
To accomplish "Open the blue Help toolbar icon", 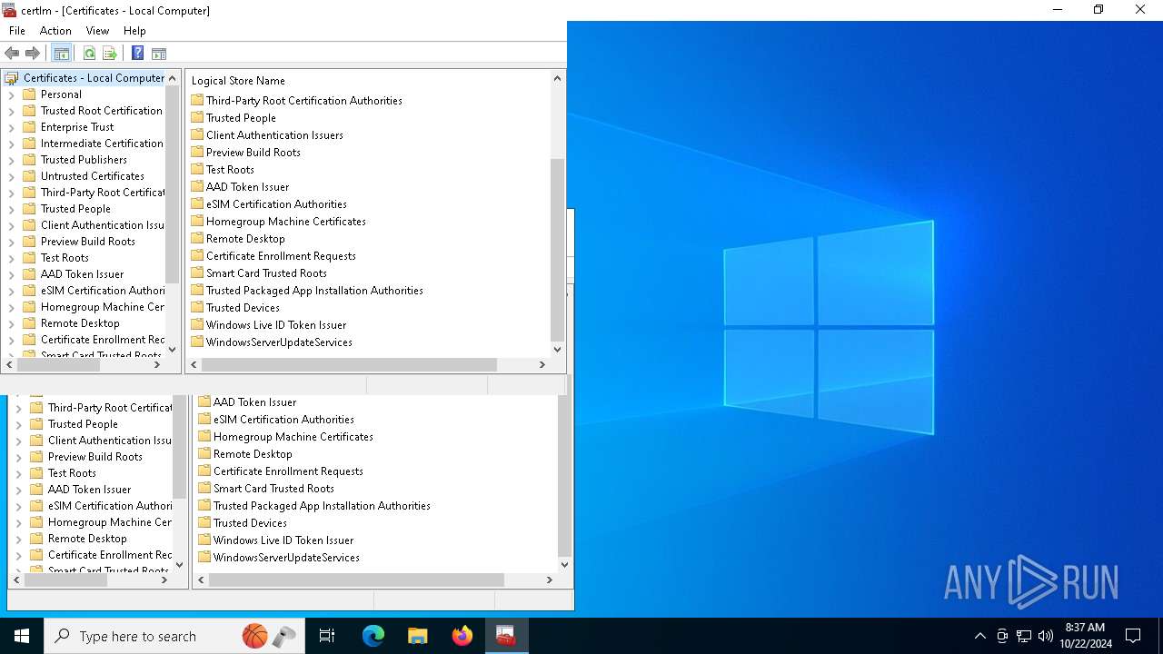I will [x=137, y=54].
